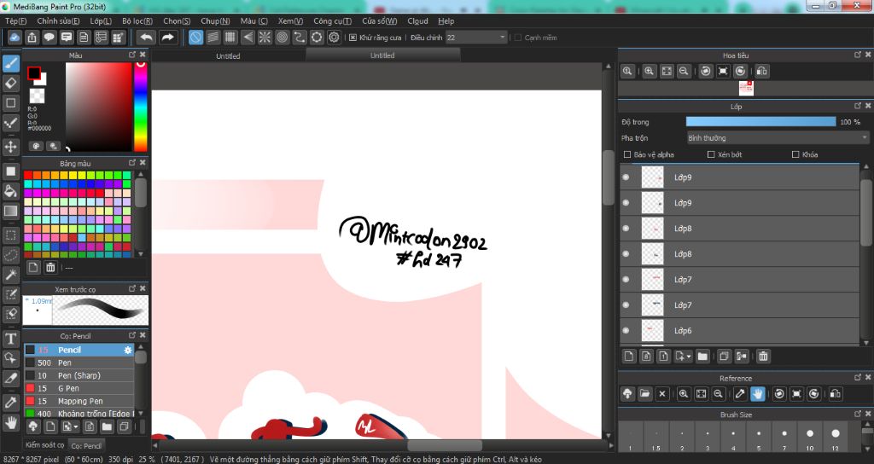Click the Redo arrow
The height and width of the screenshot is (464, 874).
click(167, 38)
